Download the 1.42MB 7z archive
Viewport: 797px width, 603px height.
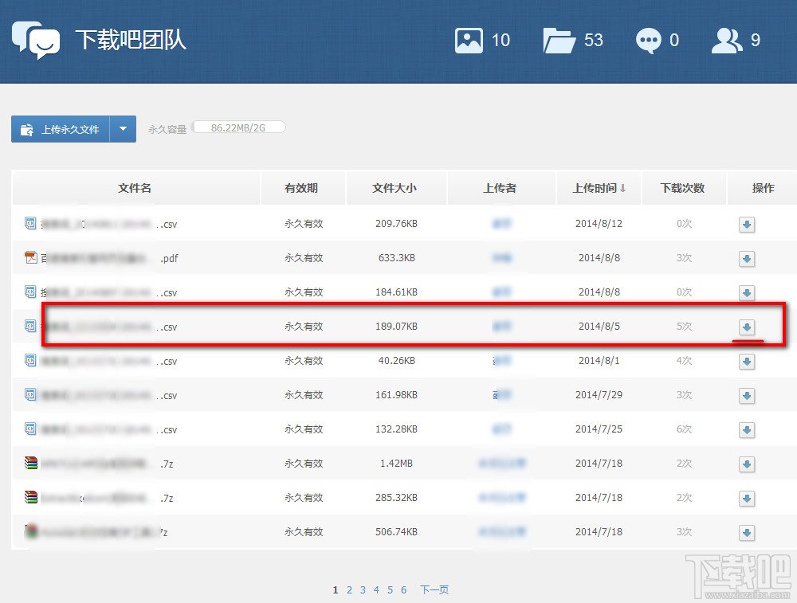pyautogui.click(x=747, y=464)
